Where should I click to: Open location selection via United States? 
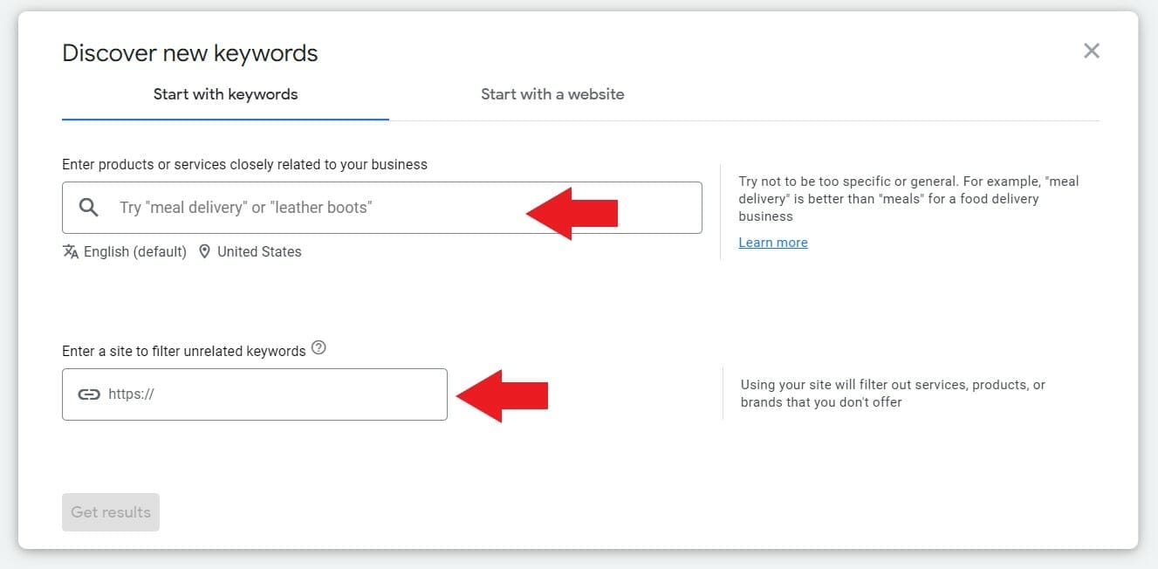point(258,251)
